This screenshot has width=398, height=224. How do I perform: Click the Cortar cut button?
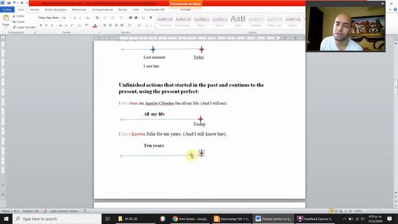click(x=18, y=16)
